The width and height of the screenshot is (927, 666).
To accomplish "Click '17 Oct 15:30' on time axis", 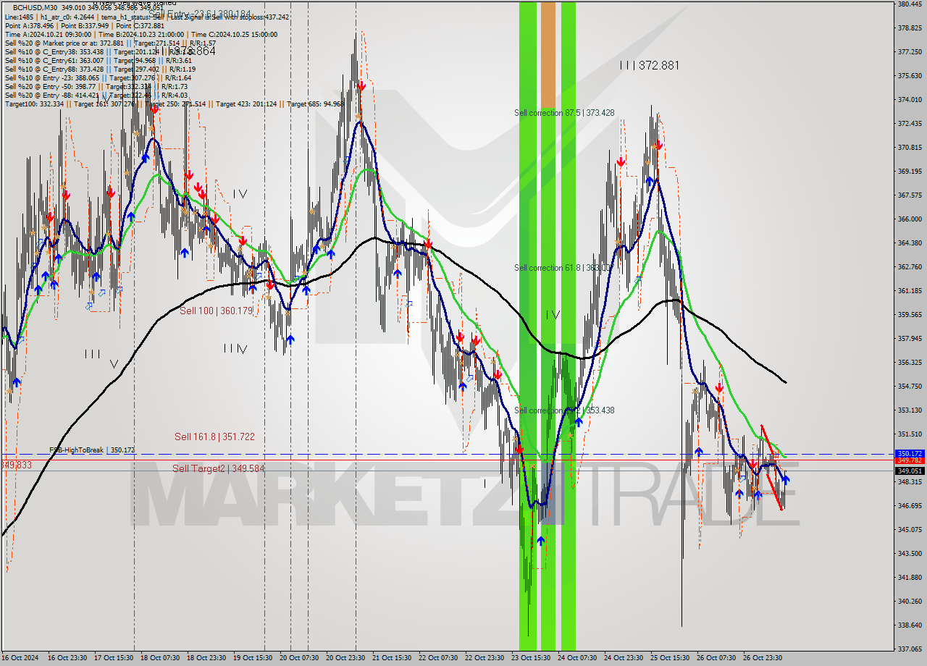I will (x=114, y=658).
